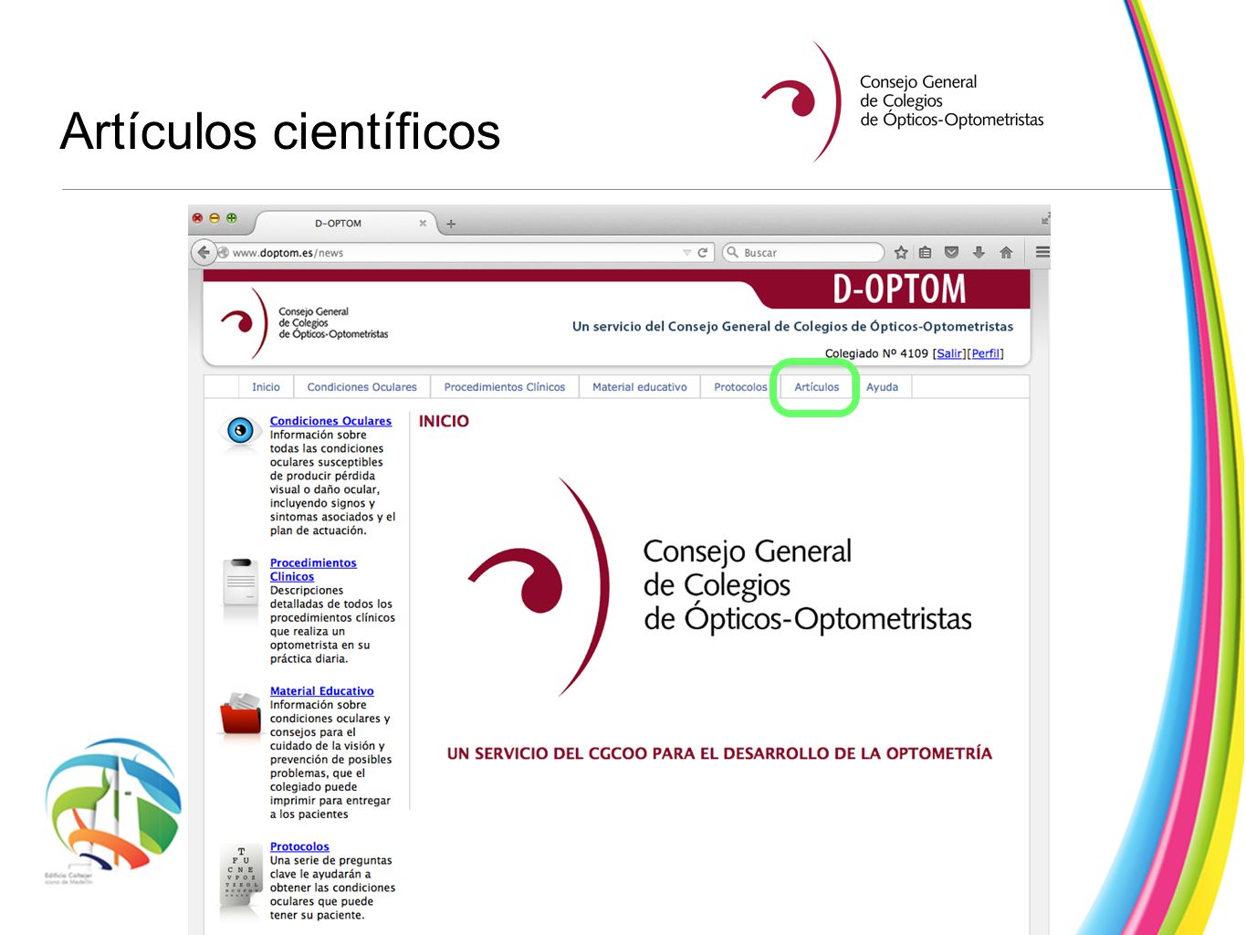Open the hamburger menu in the browser
The width and height of the screenshot is (1246, 935).
1042,252
